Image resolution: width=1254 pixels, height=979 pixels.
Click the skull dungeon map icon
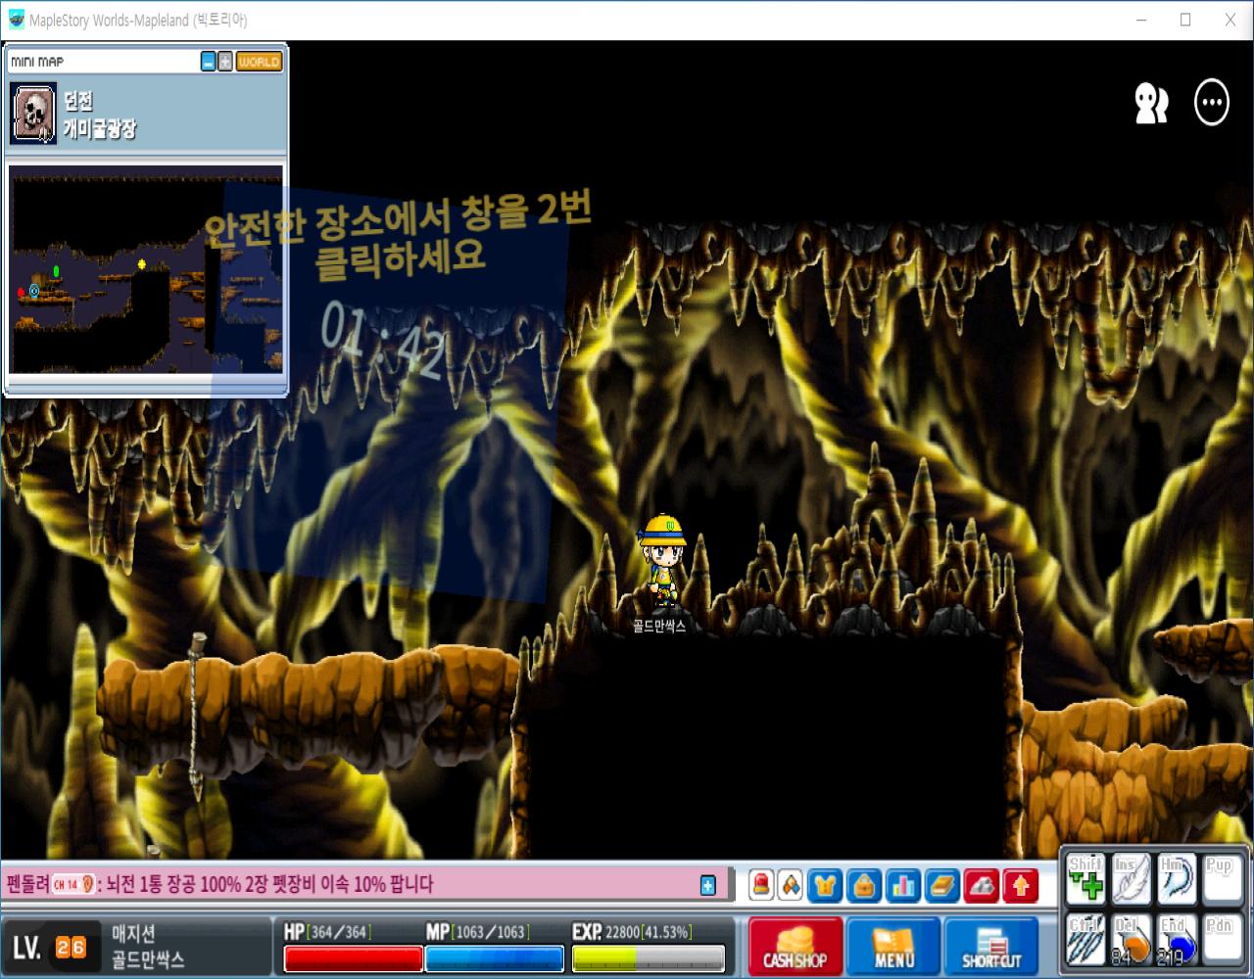pyautogui.click(x=33, y=114)
